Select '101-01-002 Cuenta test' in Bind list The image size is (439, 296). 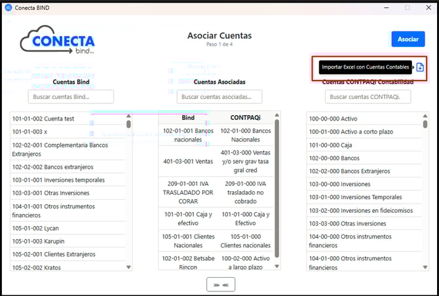pyautogui.click(x=68, y=119)
